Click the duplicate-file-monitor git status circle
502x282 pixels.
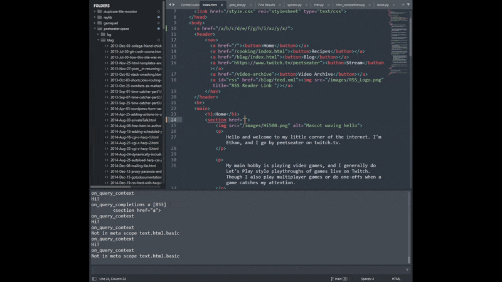point(159,11)
